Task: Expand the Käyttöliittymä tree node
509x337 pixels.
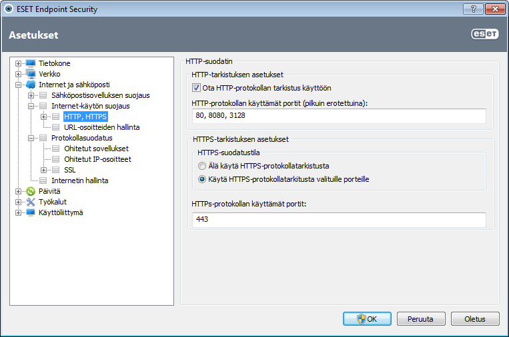Action: [18, 213]
